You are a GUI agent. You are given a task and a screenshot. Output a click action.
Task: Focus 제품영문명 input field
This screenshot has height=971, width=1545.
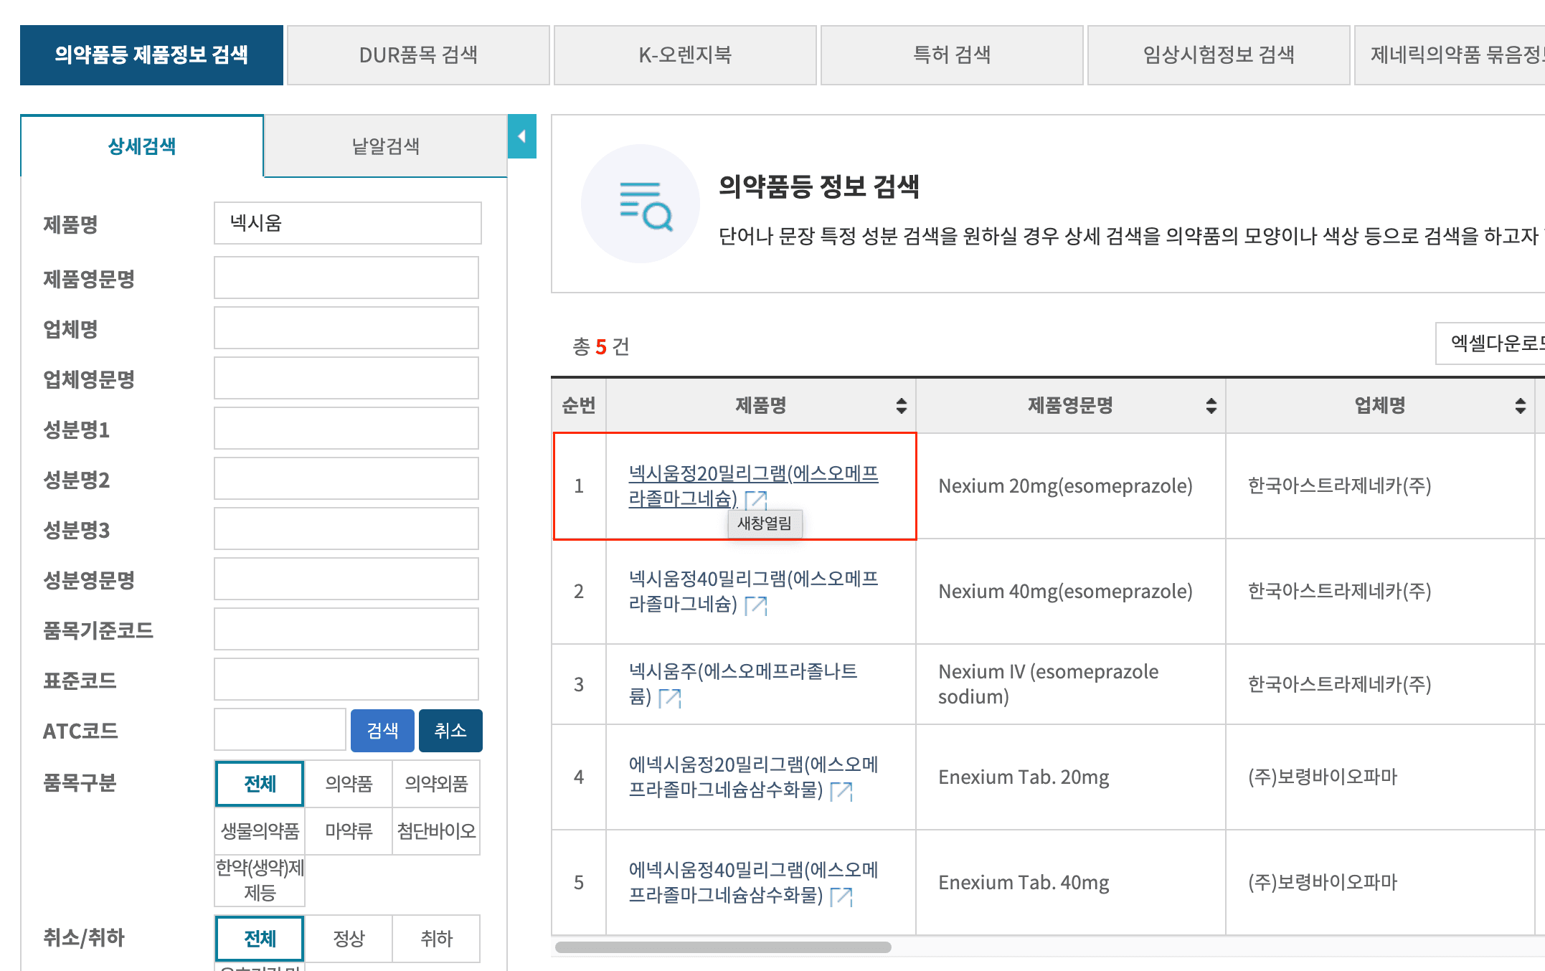point(346,278)
